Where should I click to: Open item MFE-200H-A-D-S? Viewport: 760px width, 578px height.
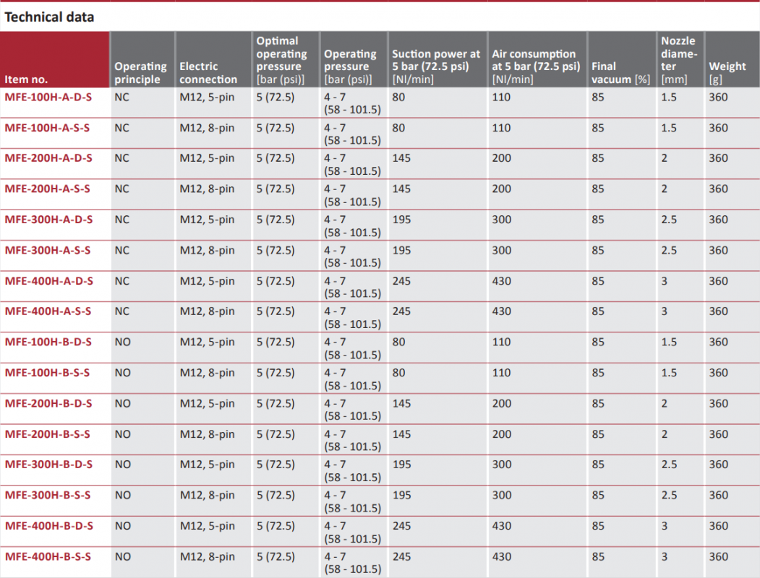click(x=48, y=158)
